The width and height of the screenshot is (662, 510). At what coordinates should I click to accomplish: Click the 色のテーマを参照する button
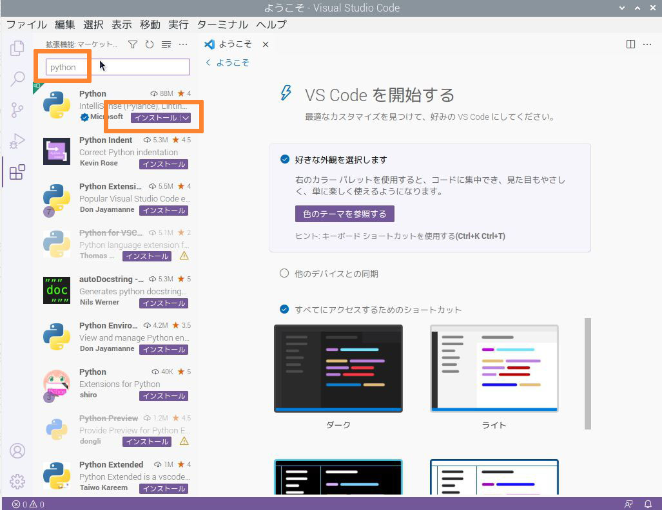click(x=344, y=213)
